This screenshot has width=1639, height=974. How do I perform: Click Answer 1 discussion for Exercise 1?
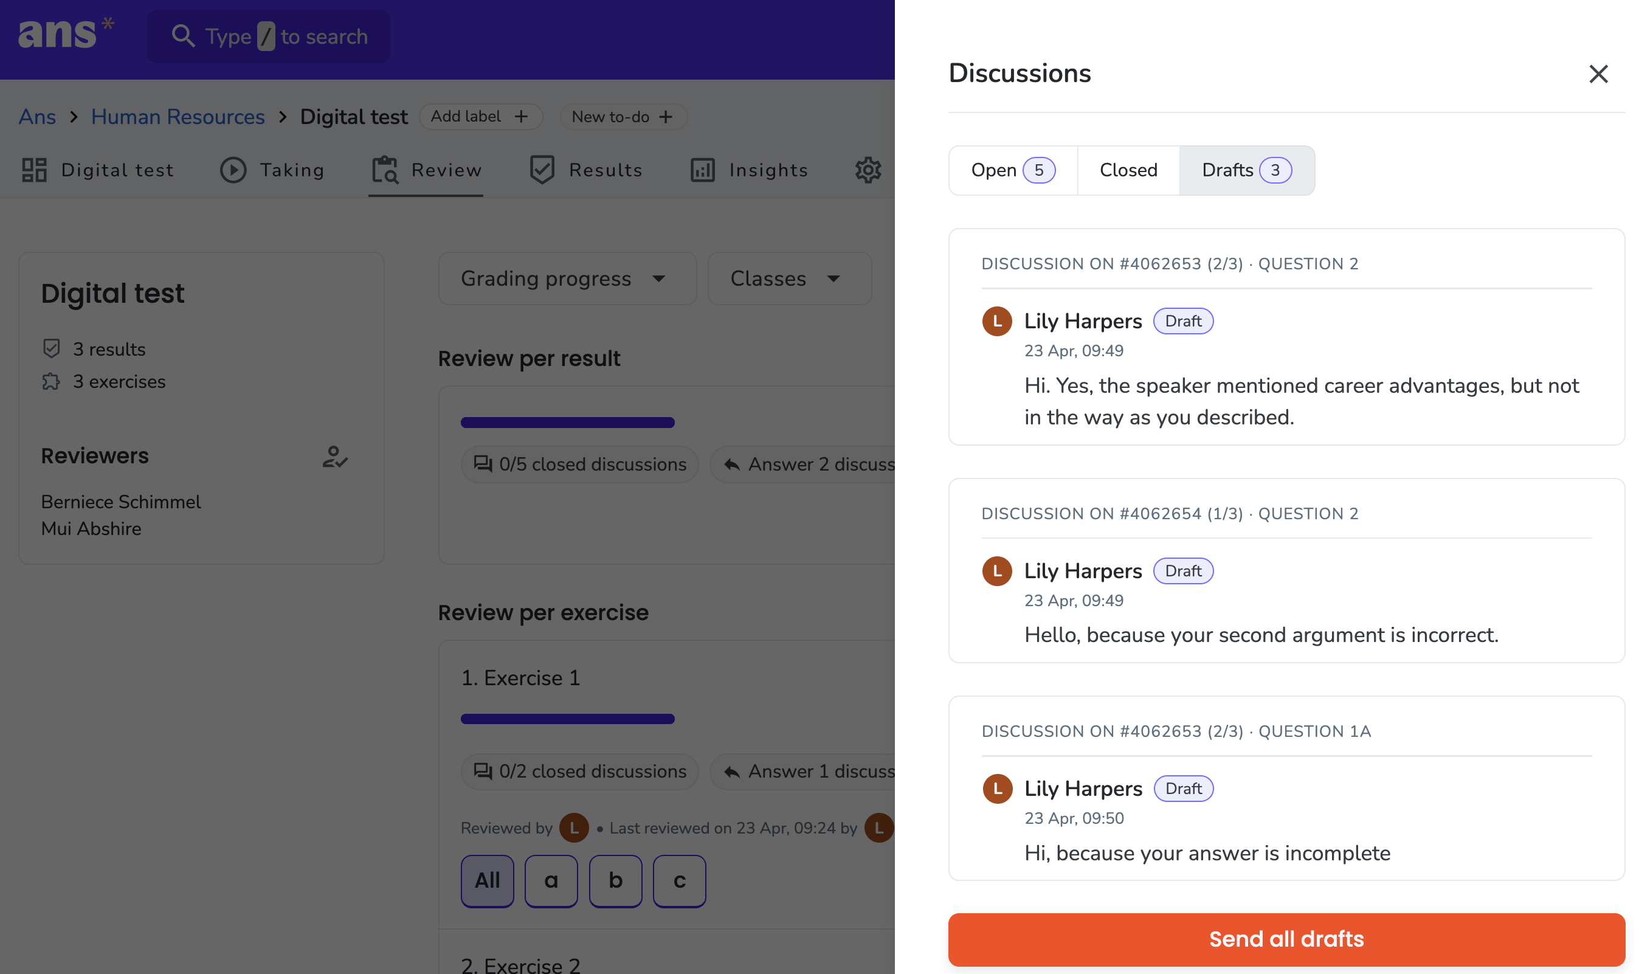804,771
